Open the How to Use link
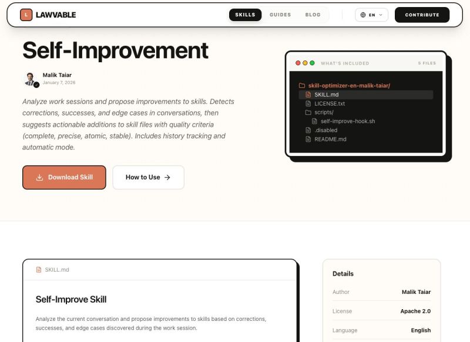The height and width of the screenshot is (342, 470). [x=148, y=177]
